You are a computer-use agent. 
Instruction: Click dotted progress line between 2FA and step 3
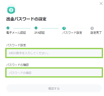tap(50, 28)
